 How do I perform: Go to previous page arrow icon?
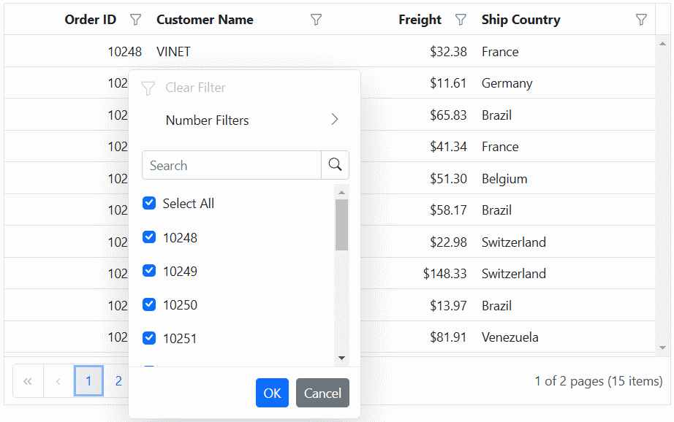(58, 381)
